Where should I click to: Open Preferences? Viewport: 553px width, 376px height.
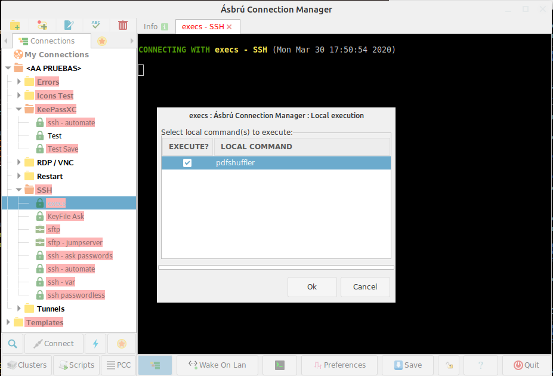(339, 365)
